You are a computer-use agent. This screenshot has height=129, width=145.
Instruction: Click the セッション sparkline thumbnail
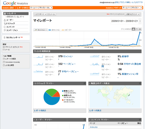[x=38, y=56]
